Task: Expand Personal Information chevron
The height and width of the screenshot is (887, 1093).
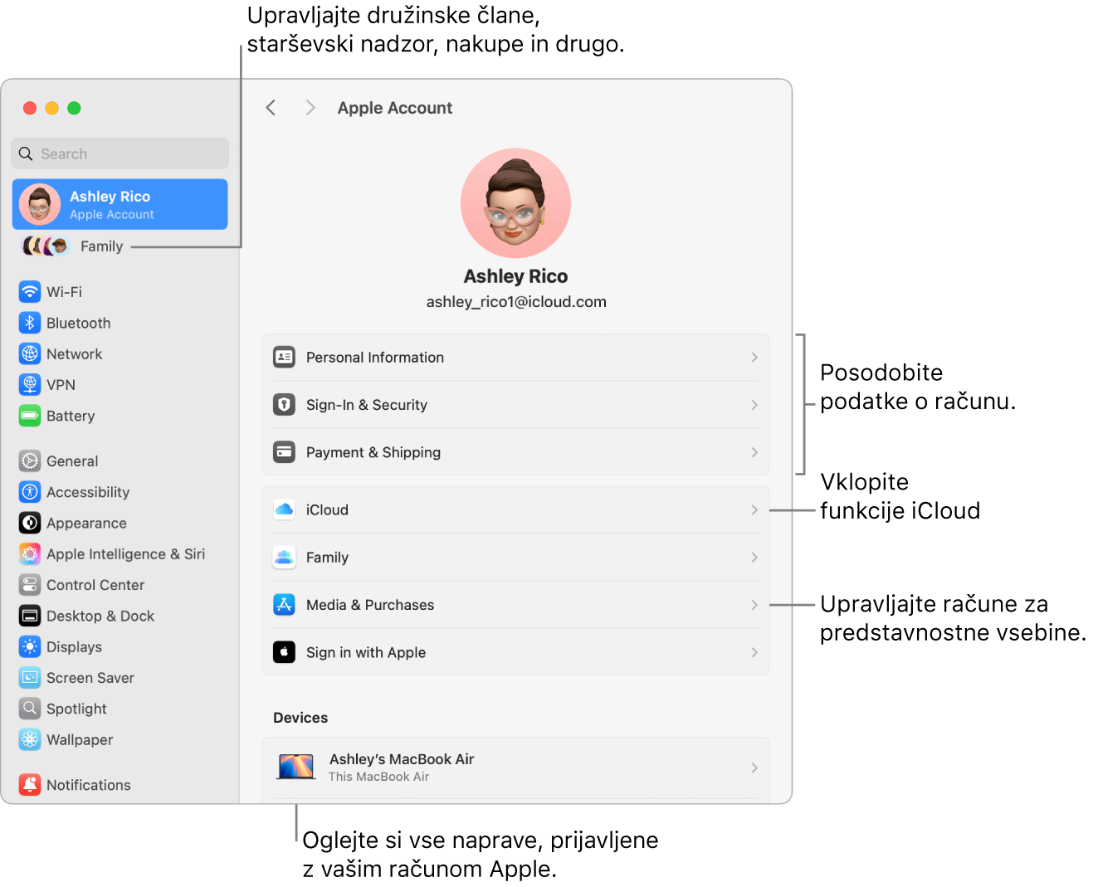Action: pyautogui.click(x=754, y=358)
